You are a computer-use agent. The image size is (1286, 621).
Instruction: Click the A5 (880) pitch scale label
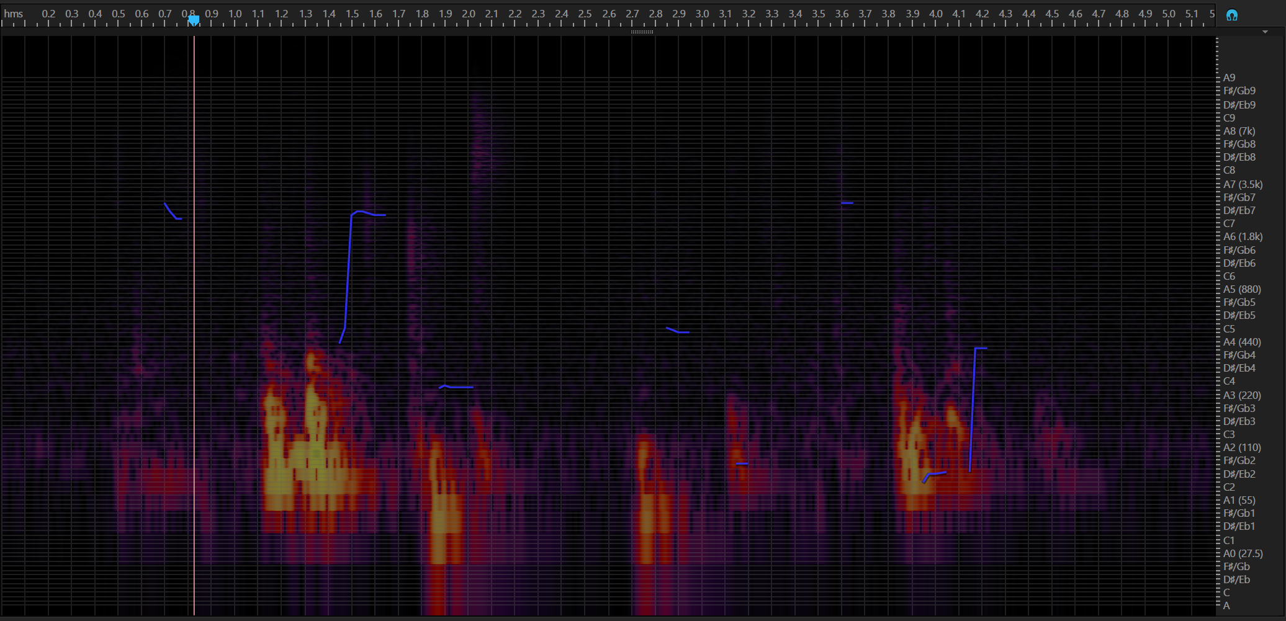pos(1242,289)
